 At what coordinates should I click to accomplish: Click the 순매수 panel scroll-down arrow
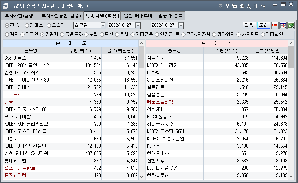(x=291, y=176)
